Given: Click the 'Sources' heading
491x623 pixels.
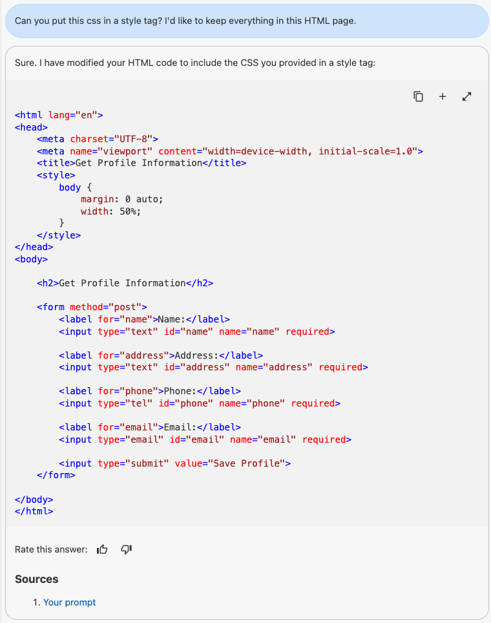Looking at the screenshot, I should [37, 579].
